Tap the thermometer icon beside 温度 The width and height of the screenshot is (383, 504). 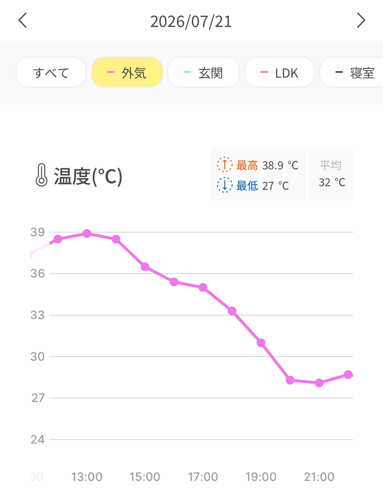click(x=41, y=175)
